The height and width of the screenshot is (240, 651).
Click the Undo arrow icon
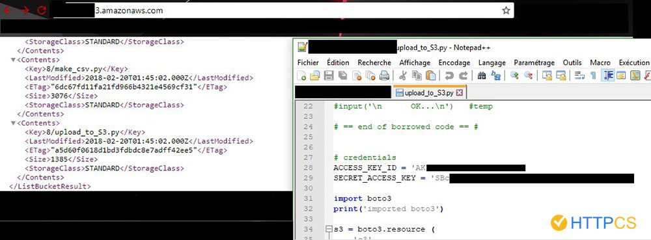(x=449, y=75)
